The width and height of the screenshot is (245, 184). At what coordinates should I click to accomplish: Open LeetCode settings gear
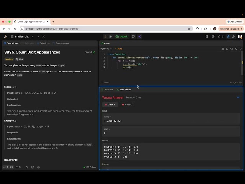point(213,36)
